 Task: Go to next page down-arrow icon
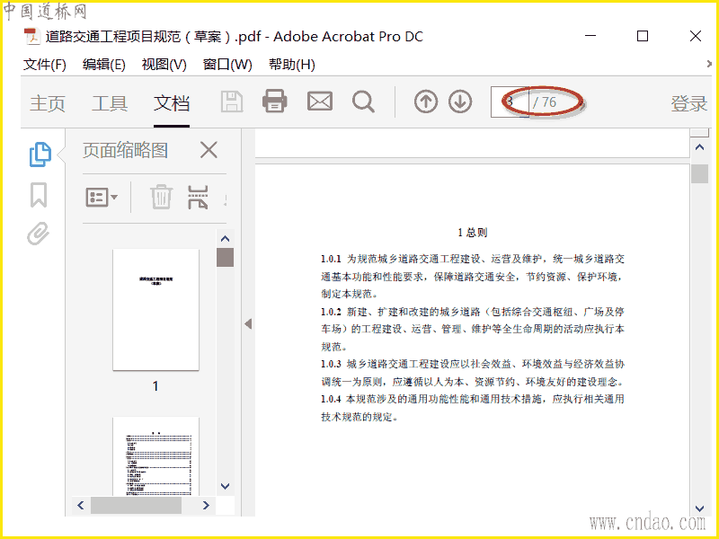460,102
